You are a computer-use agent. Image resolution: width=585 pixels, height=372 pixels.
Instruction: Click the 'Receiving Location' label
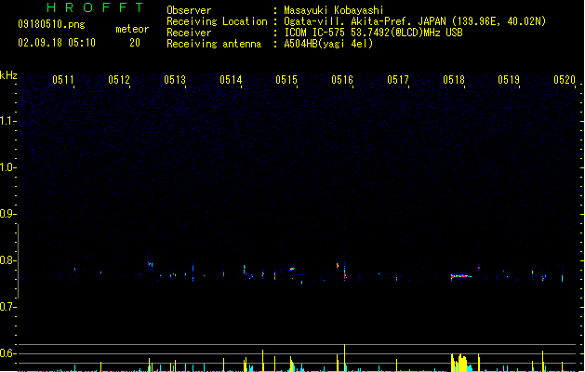(217, 21)
